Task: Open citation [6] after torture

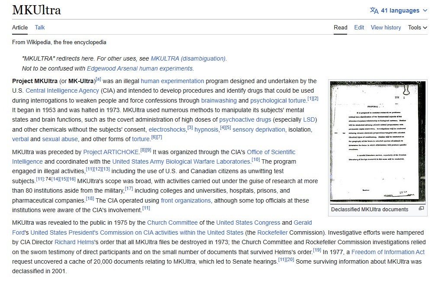Action: click(154, 137)
